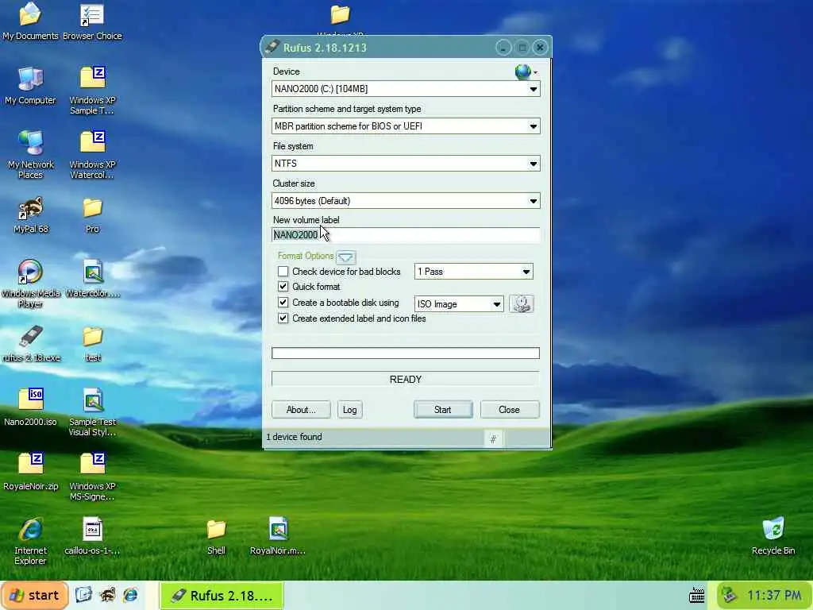Click the Close button in Rufus
Image resolution: width=813 pixels, height=610 pixels.
coord(509,410)
